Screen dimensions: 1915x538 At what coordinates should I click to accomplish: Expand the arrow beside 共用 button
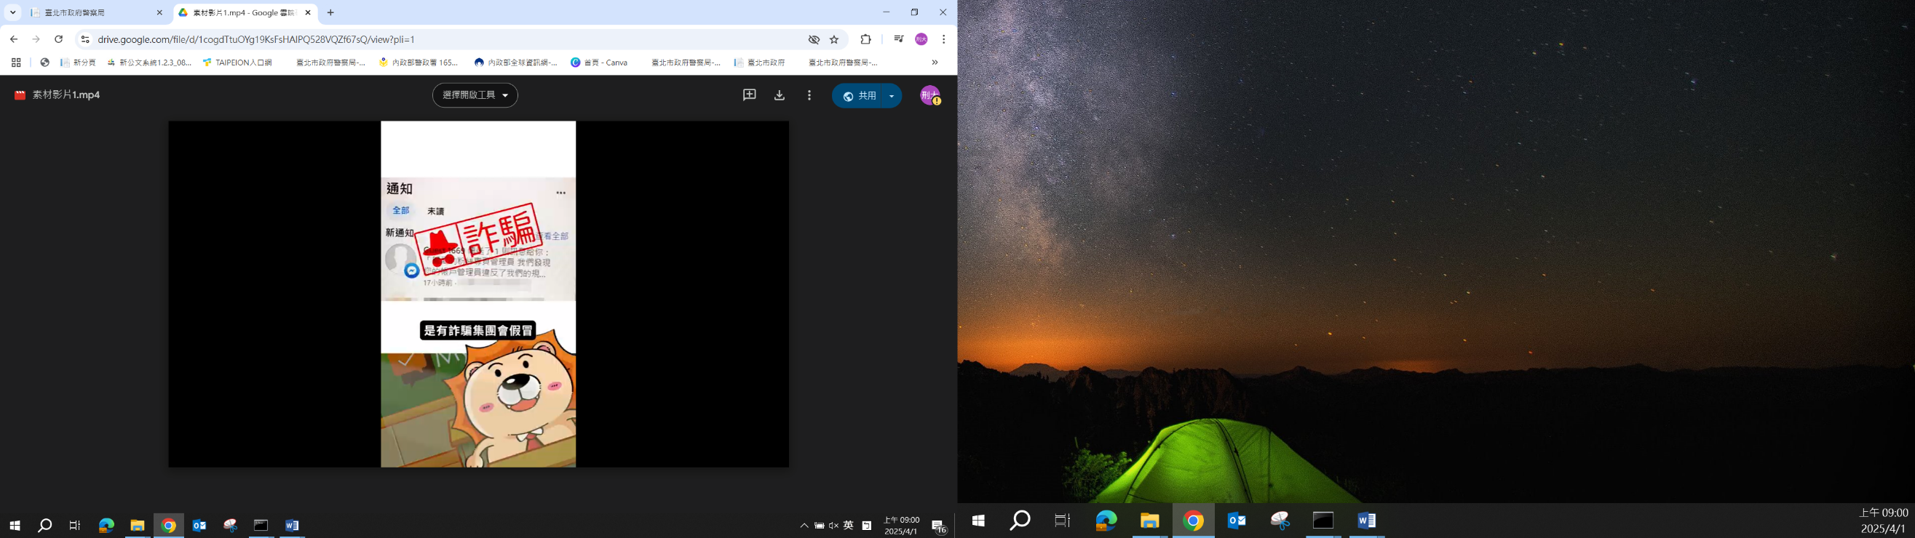pos(892,96)
